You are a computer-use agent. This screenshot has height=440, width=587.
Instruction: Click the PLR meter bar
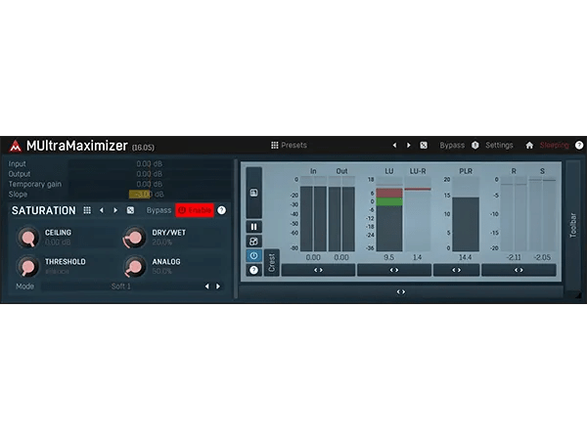(x=466, y=214)
